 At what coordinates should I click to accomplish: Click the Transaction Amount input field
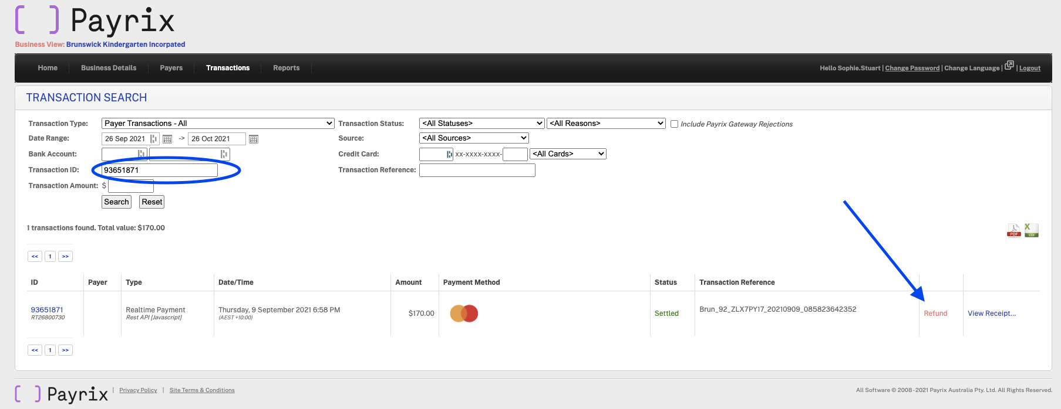point(131,186)
